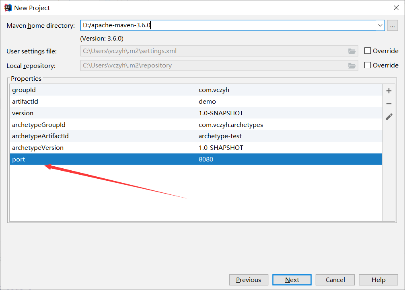Browse for user settings file folder icon
This screenshot has height=290, width=405.
click(x=352, y=51)
